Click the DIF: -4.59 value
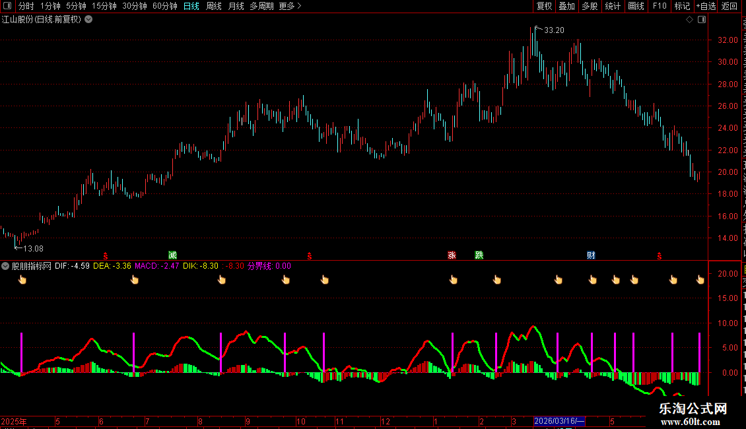Screen dimensions: 746x429 tap(73, 266)
